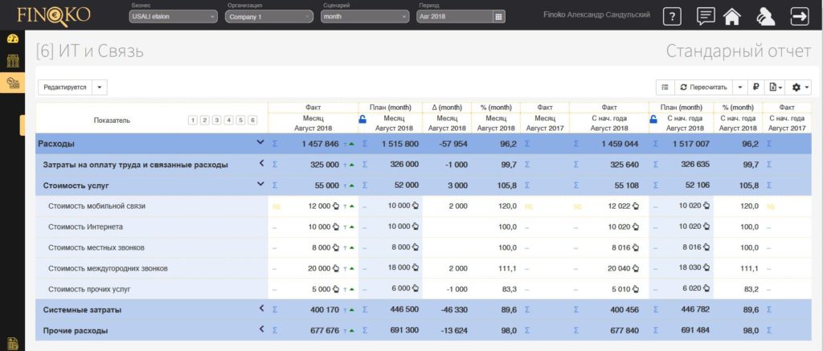The image size is (823, 351).
Task: Click the Редактируется button
Action: click(x=64, y=87)
